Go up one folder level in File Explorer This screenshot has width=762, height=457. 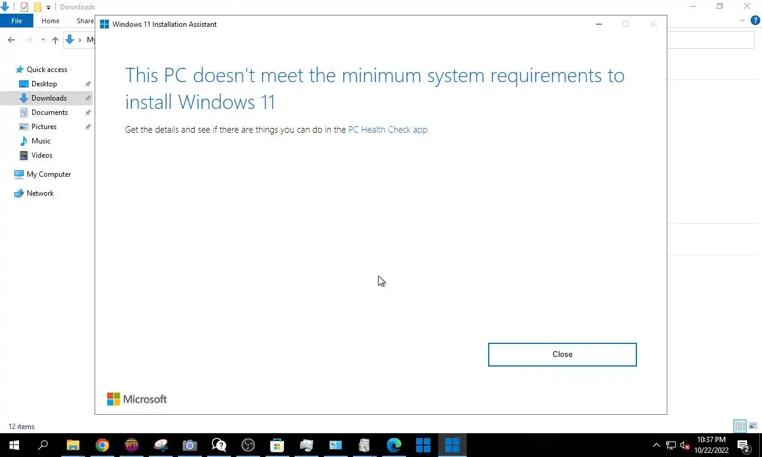[55, 40]
